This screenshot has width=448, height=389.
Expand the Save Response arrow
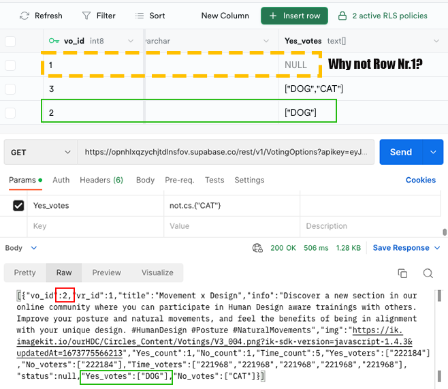(437, 248)
